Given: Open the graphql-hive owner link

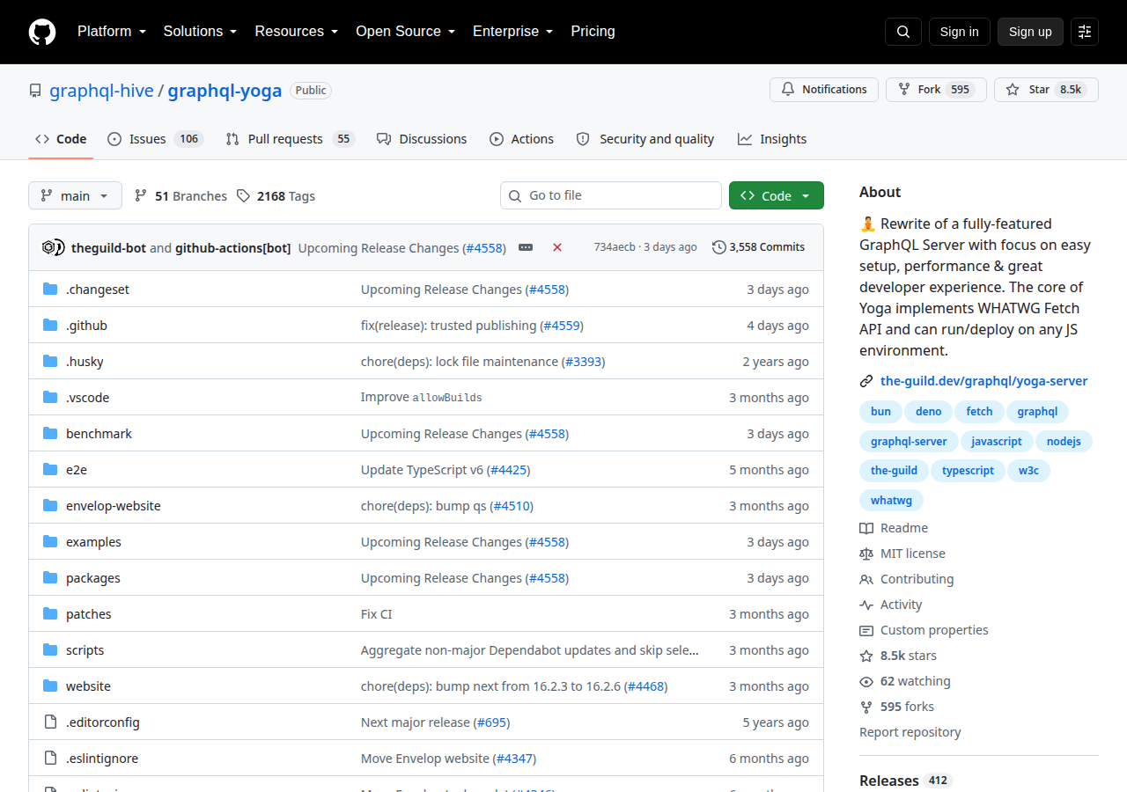Looking at the screenshot, I should [101, 91].
